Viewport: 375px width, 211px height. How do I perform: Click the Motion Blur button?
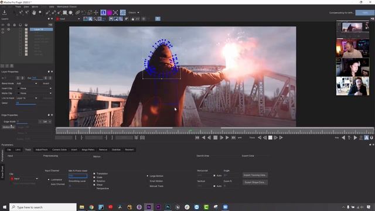pyautogui.click(x=9, y=127)
